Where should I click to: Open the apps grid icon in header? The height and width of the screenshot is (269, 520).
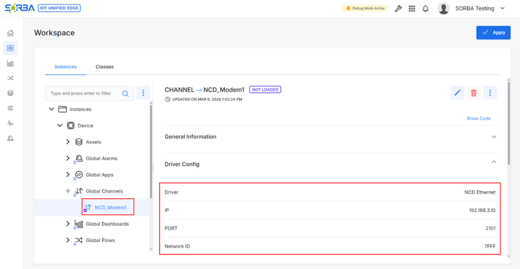pyautogui.click(x=412, y=9)
